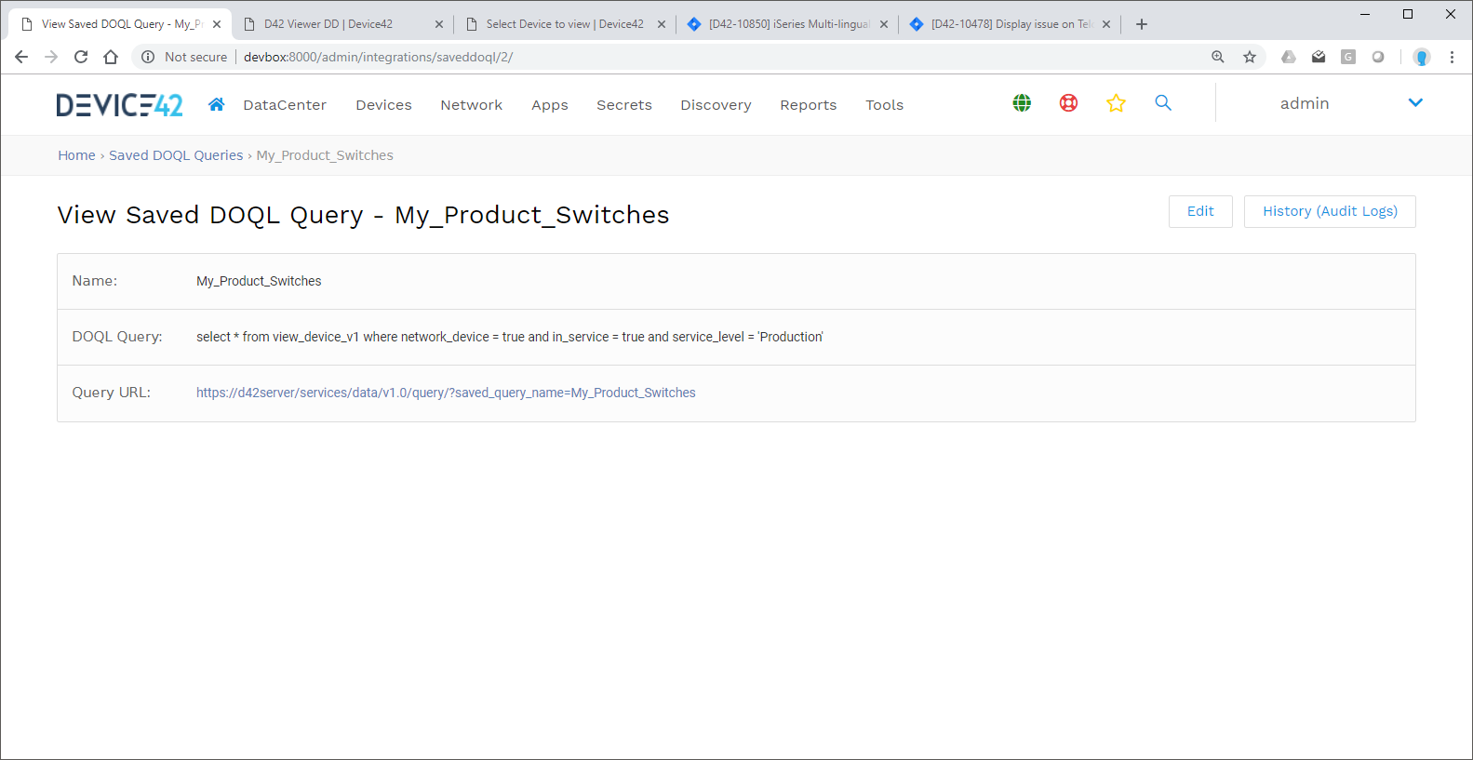Click the page heading View Saved DOQL Query
This screenshot has height=760, width=1473.
click(x=363, y=215)
